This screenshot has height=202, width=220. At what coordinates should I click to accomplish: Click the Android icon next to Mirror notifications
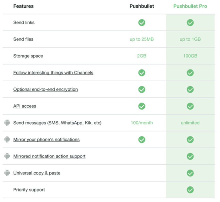tap(7, 140)
